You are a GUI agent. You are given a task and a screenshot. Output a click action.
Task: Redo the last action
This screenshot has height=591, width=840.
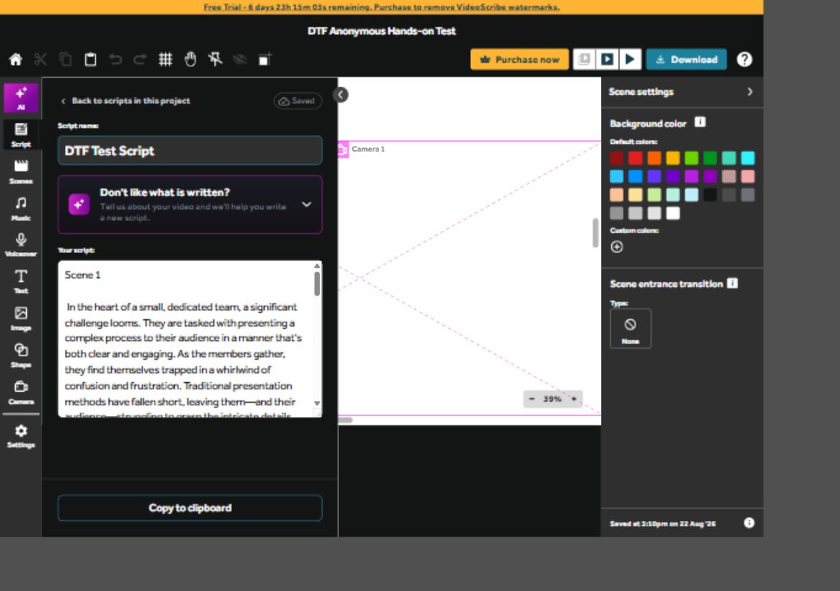140,59
